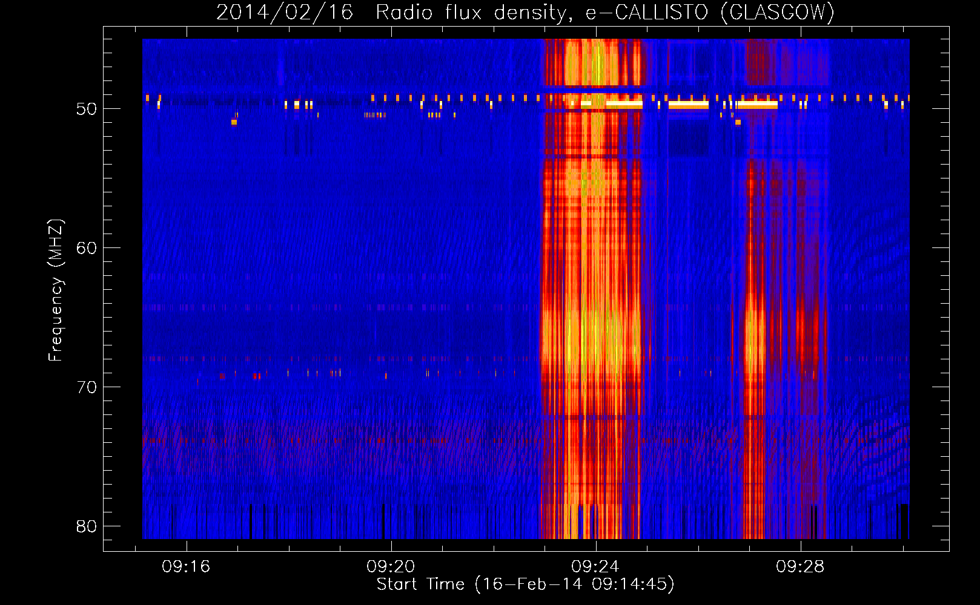Click the 70 frequency tick label
980x605 pixels.
point(87,387)
